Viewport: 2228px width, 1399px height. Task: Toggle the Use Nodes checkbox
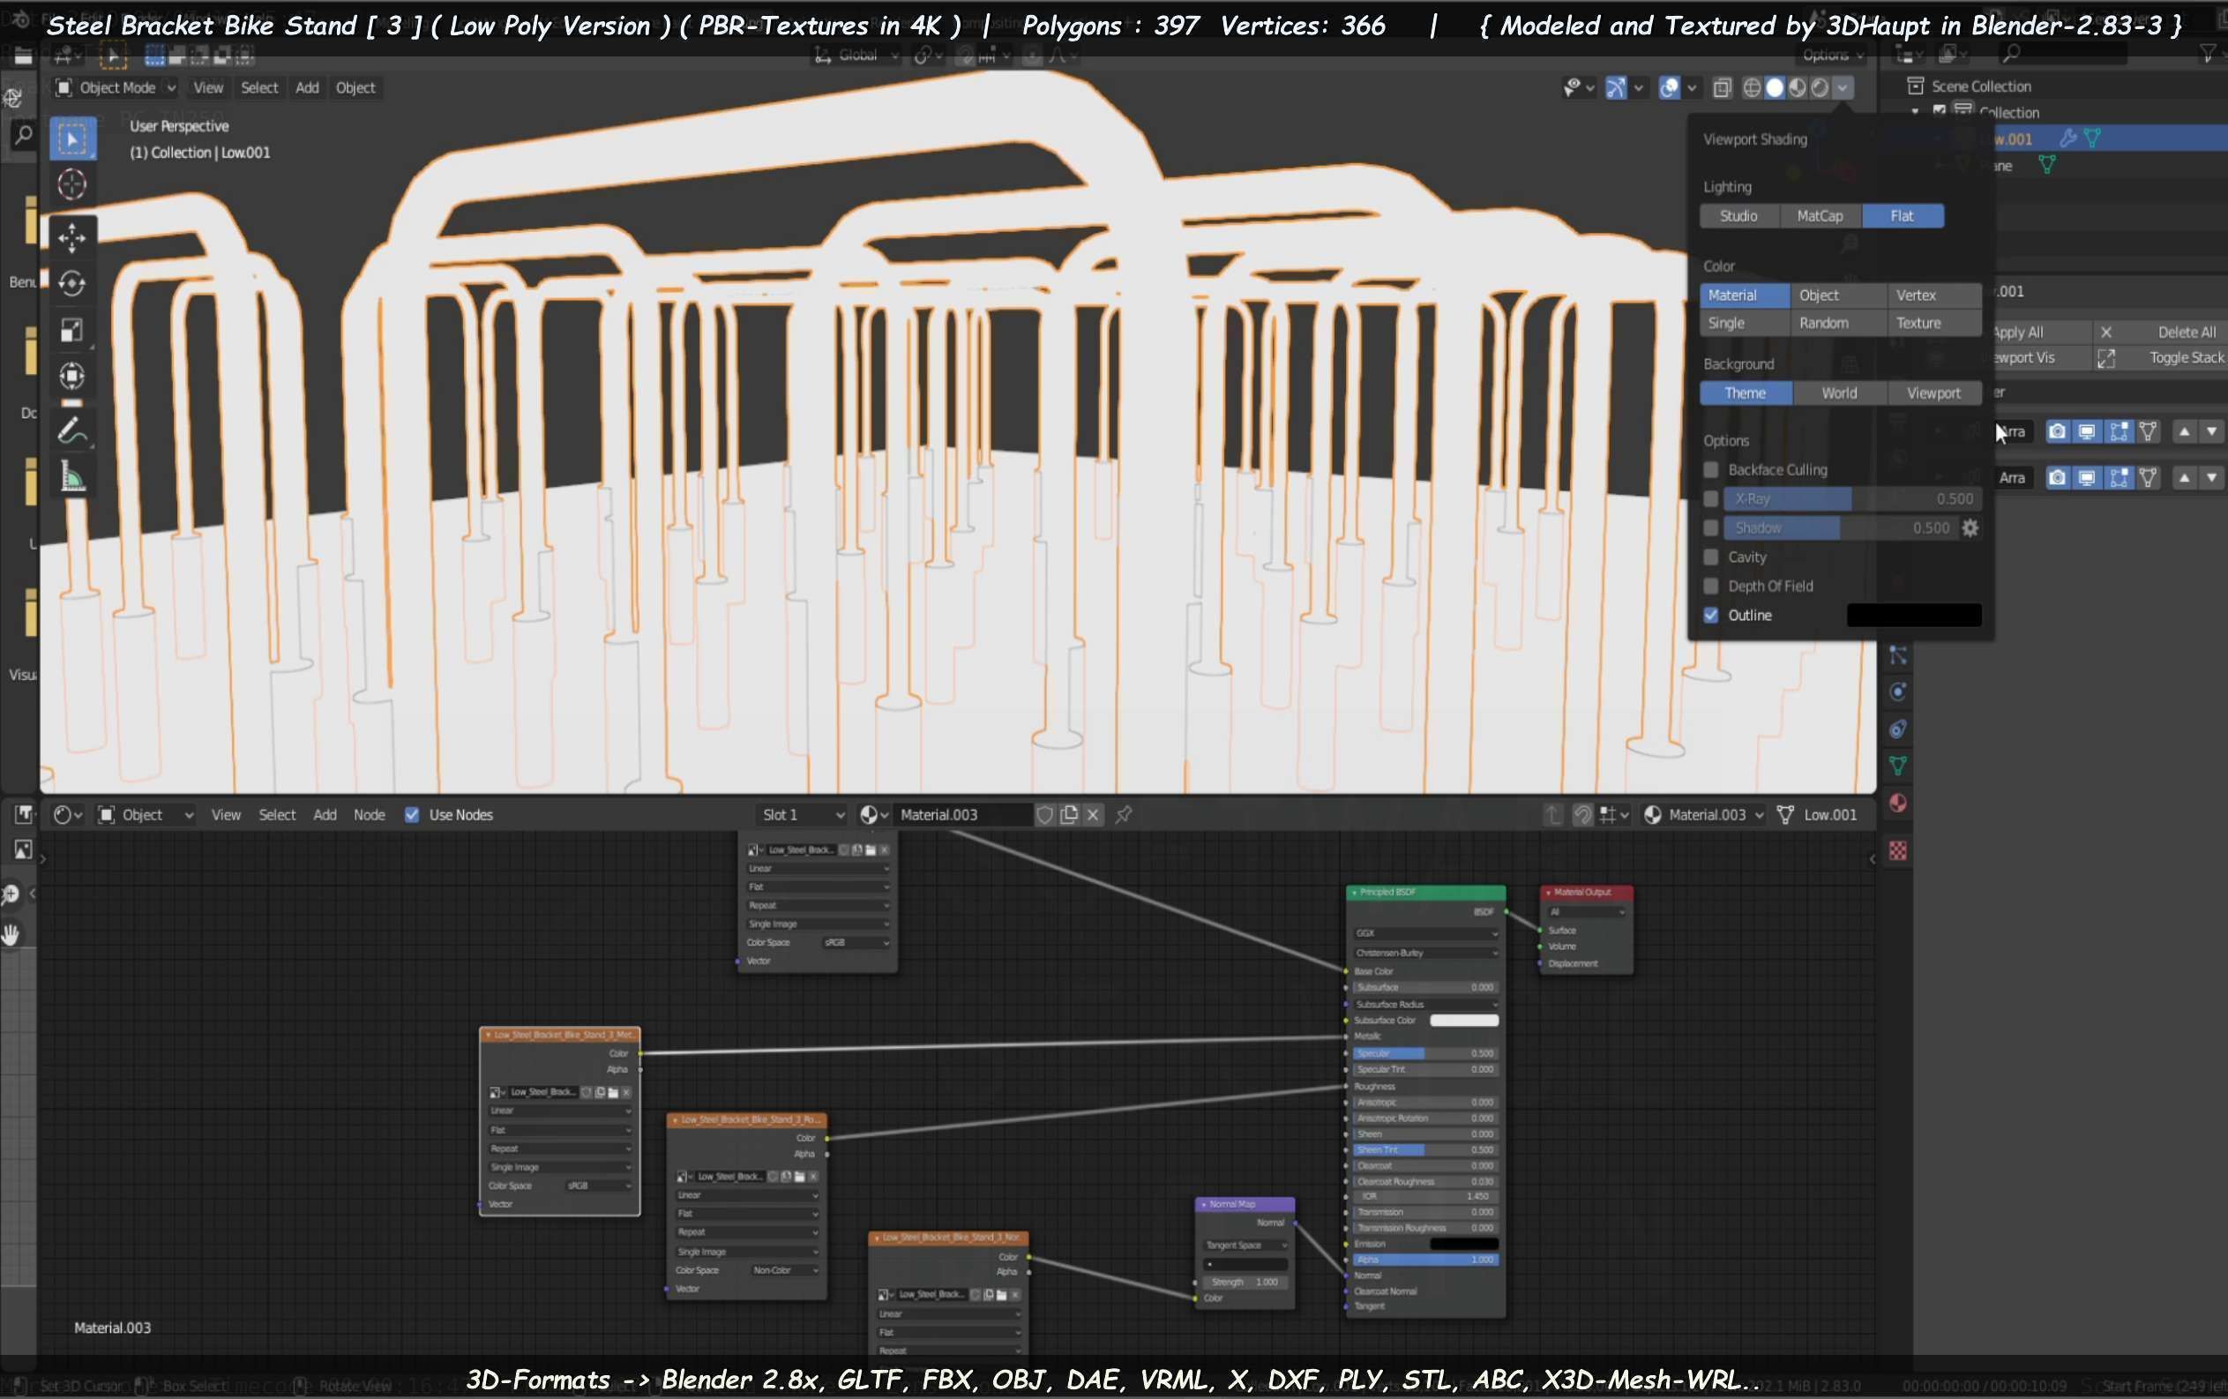412,814
